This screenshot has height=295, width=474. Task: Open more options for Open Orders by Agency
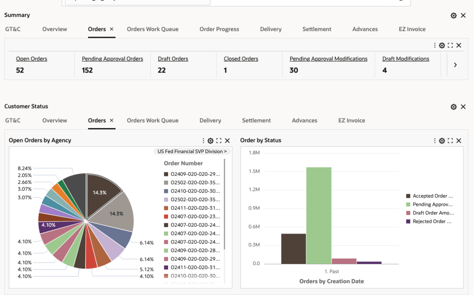(204, 141)
